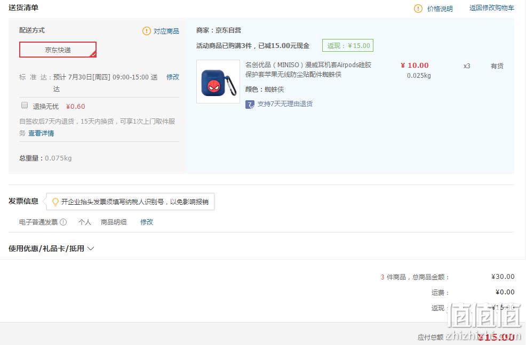Viewport: 526px width, 345px height.
Task: Click 修改 next to delivery time
Action: coord(173,77)
